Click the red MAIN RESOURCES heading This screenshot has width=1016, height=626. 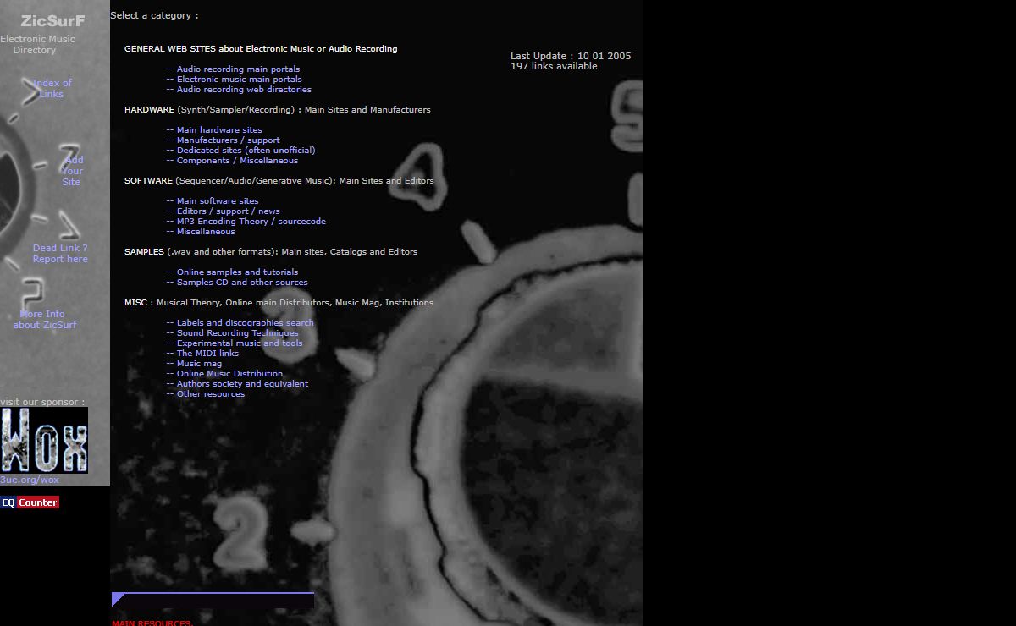tap(152, 623)
